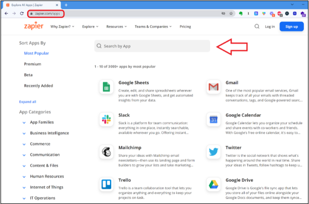
Task: Sort apps by Recently Added
Action: pyautogui.click(x=39, y=86)
